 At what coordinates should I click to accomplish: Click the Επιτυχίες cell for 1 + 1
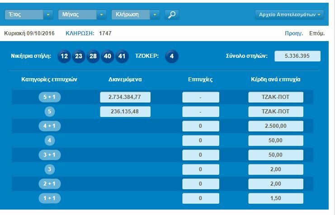point(201,198)
